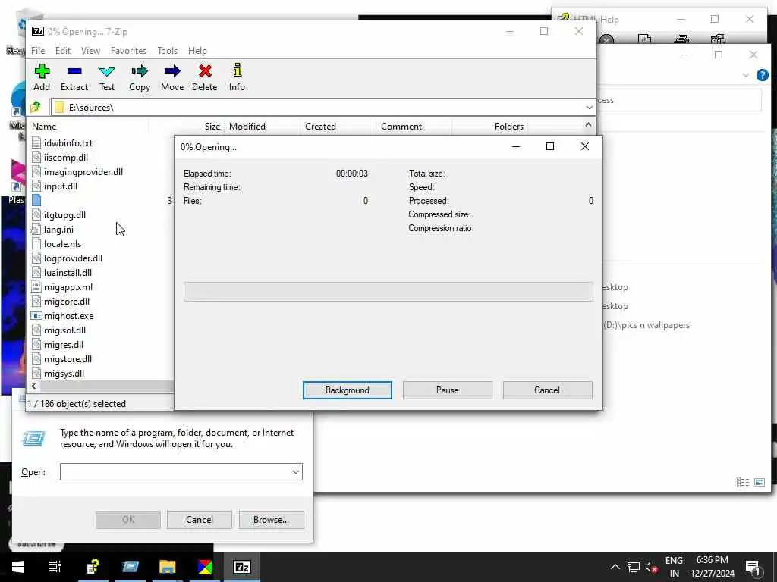
Task: Show hidden system tray icons
Action: pyautogui.click(x=615, y=567)
